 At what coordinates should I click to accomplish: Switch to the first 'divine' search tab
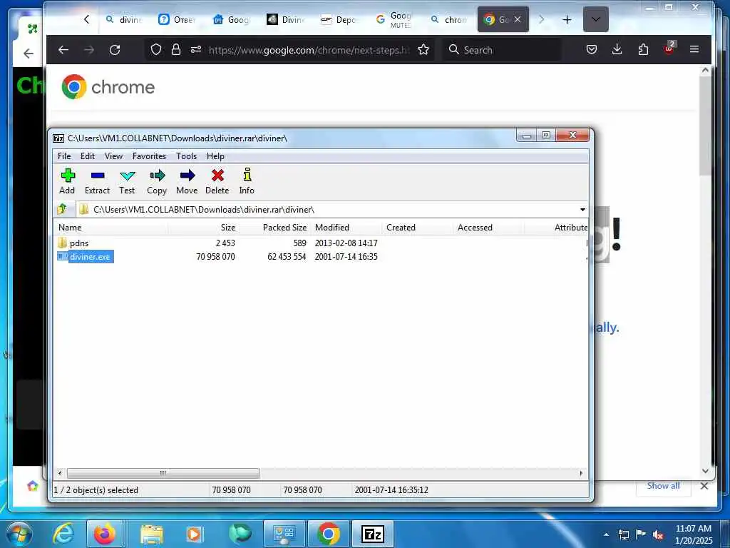click(x=124, y=19)
